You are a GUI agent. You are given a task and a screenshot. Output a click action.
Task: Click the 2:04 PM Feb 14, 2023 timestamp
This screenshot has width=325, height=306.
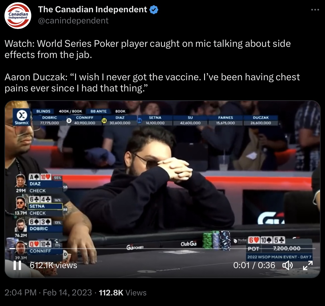pos(48,293)
